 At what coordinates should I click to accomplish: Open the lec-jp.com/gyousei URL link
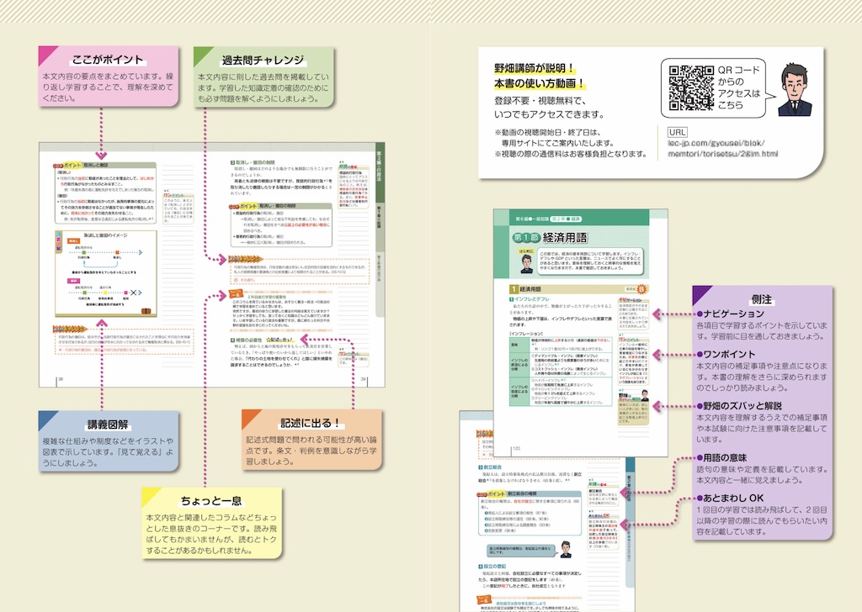[x=722, y=148]
